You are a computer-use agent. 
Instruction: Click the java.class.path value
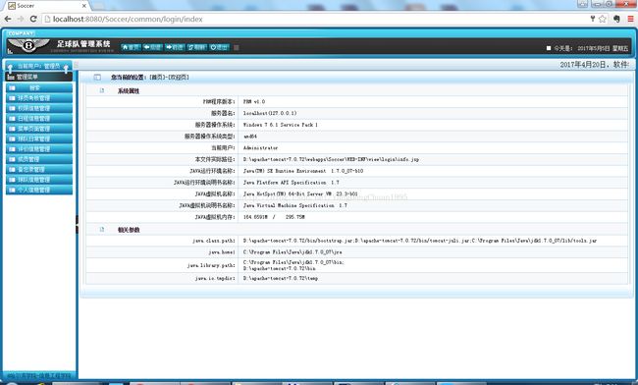[420, 241]
